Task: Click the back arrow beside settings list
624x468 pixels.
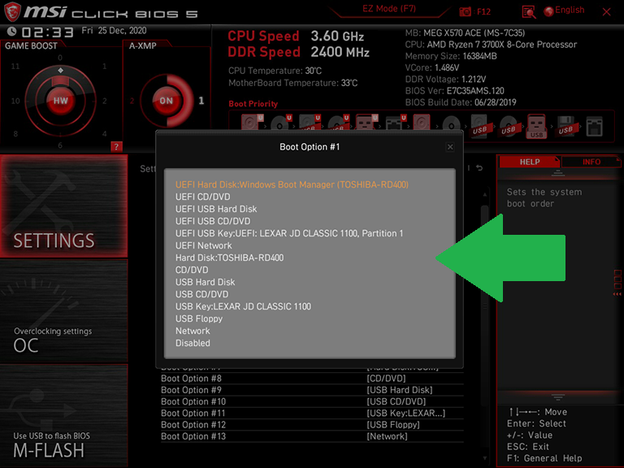Action: tap(479, 168)
